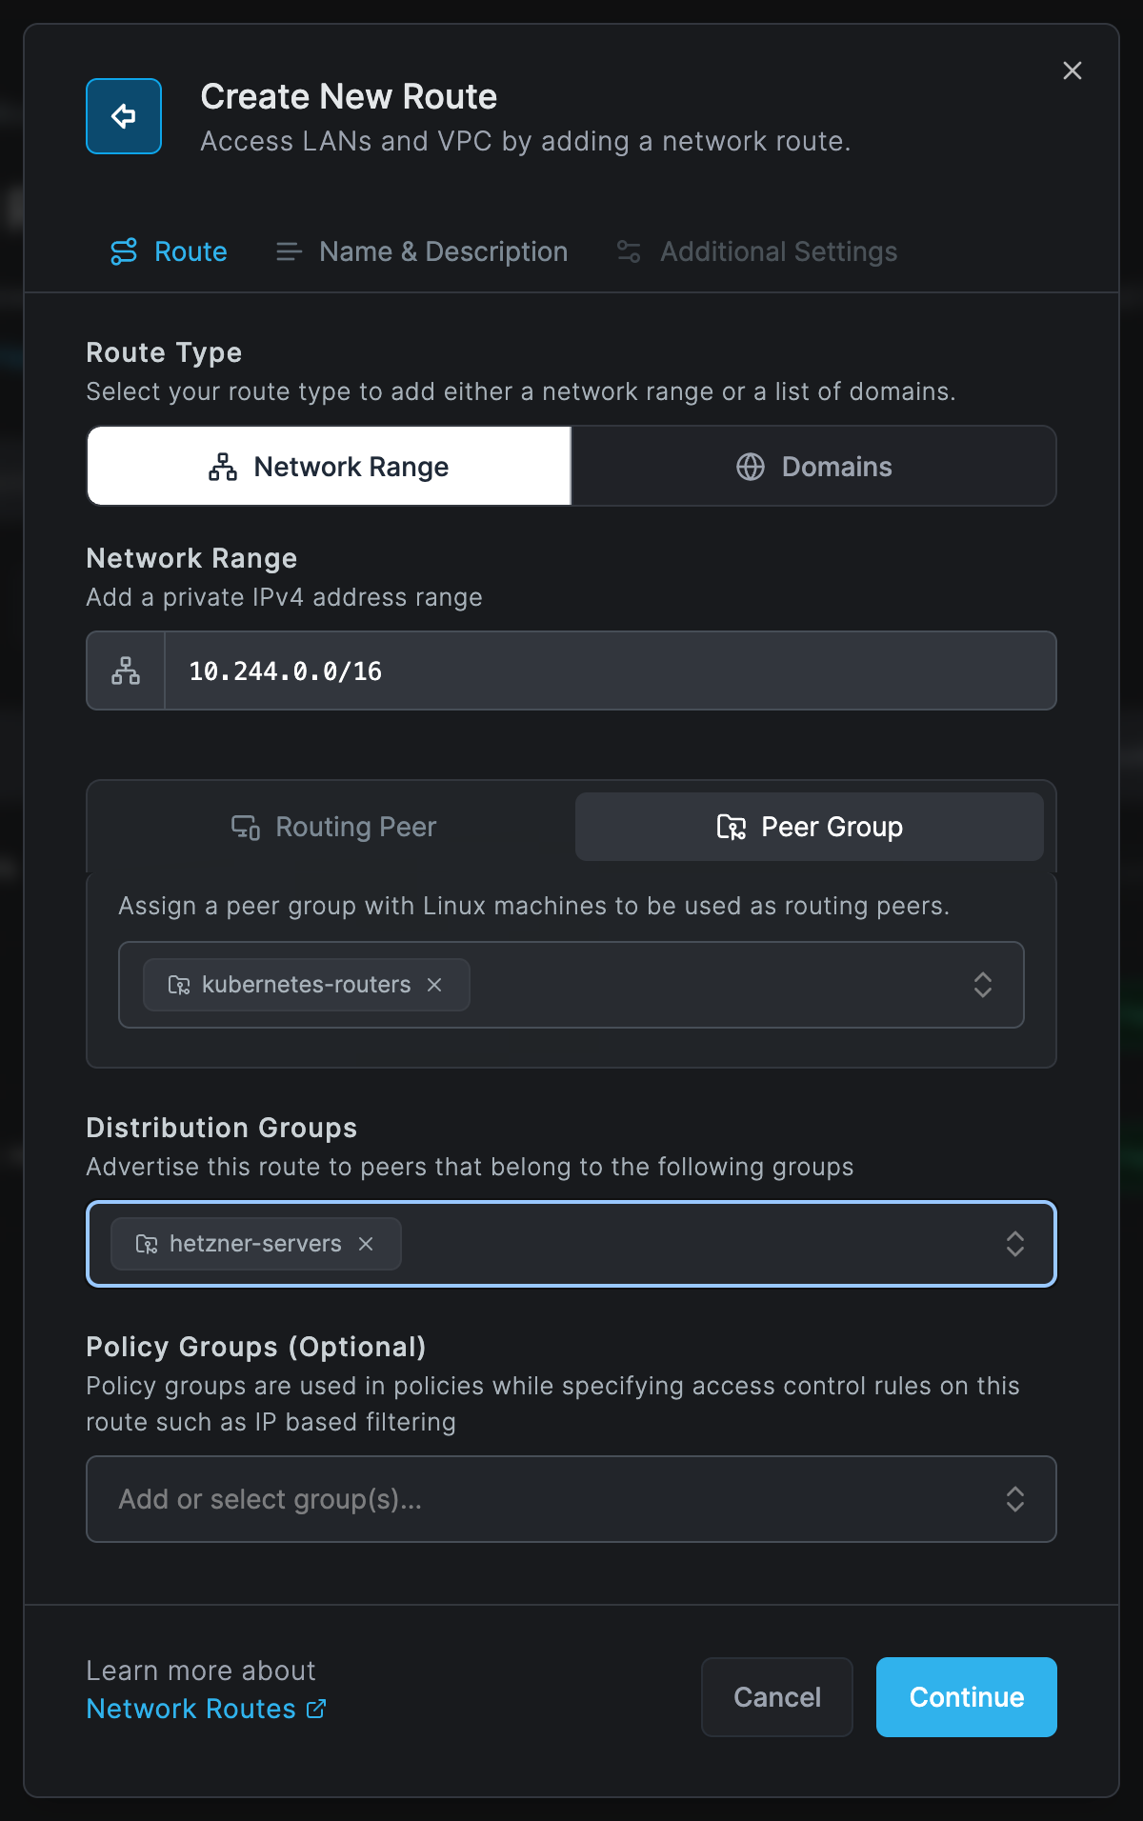The width and height of the screenshot is (1143, 1821).
Task: Edit the 10.244.0.0/16 network range field
Action: (610, 670)
